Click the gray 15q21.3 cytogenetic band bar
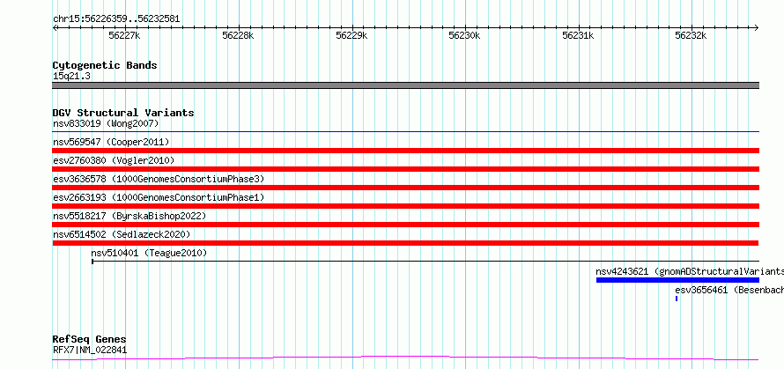 (x=406, y=85)
